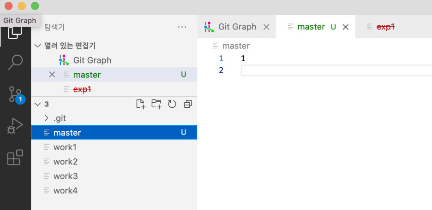Open the work3 file

coord(114,176)
